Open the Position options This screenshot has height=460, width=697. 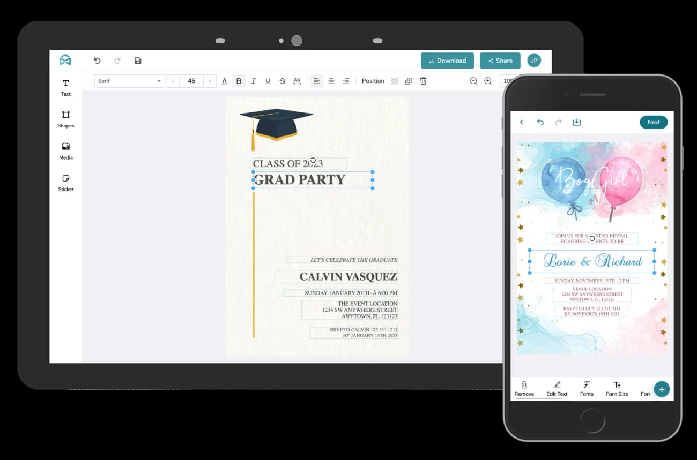click(x=373, y=81)
